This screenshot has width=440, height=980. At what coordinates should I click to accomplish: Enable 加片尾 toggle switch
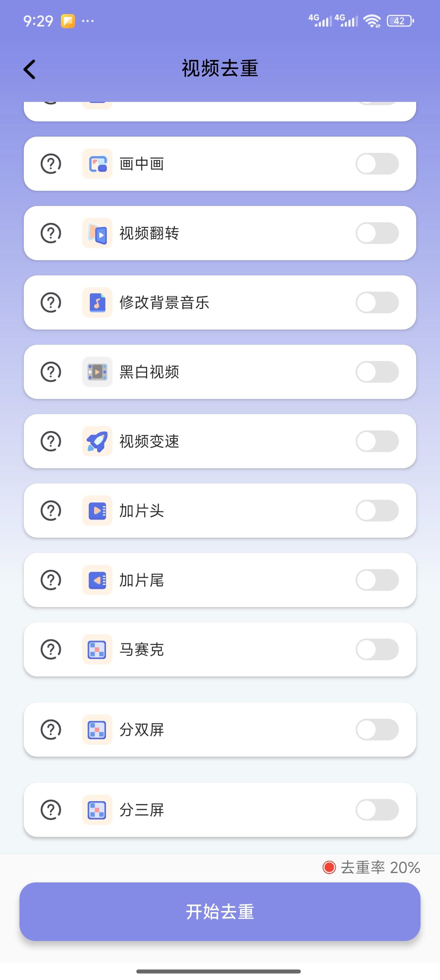click(377, 580)
